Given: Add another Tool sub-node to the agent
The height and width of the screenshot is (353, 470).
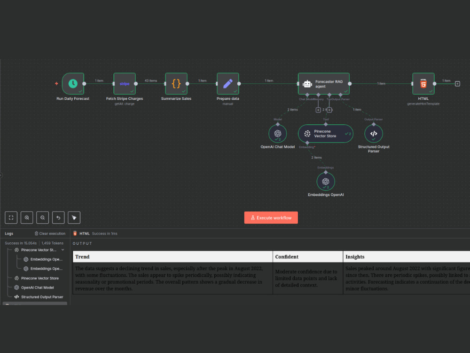Looking at the screenshot, I should pos(329,110).
